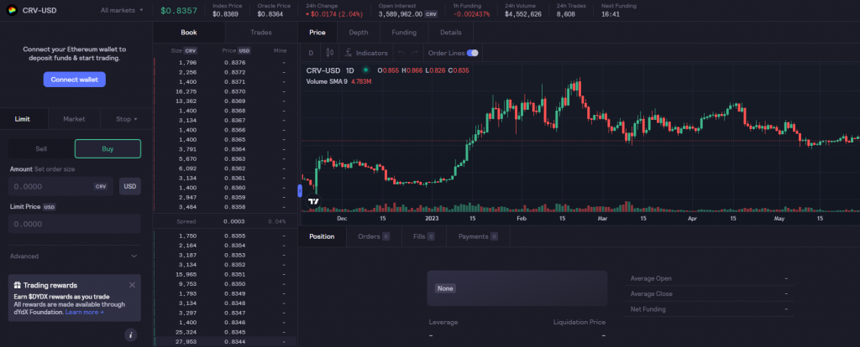Image resolution: width=860 pixels, height=347 pixels.
Task: Select the Sell side toggle
Action: point(41,148)
